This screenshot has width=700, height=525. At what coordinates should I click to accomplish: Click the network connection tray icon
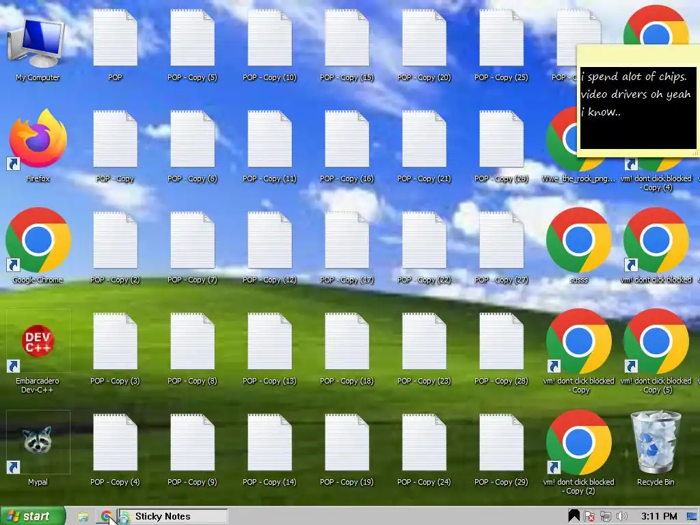(x=606, y=517)
